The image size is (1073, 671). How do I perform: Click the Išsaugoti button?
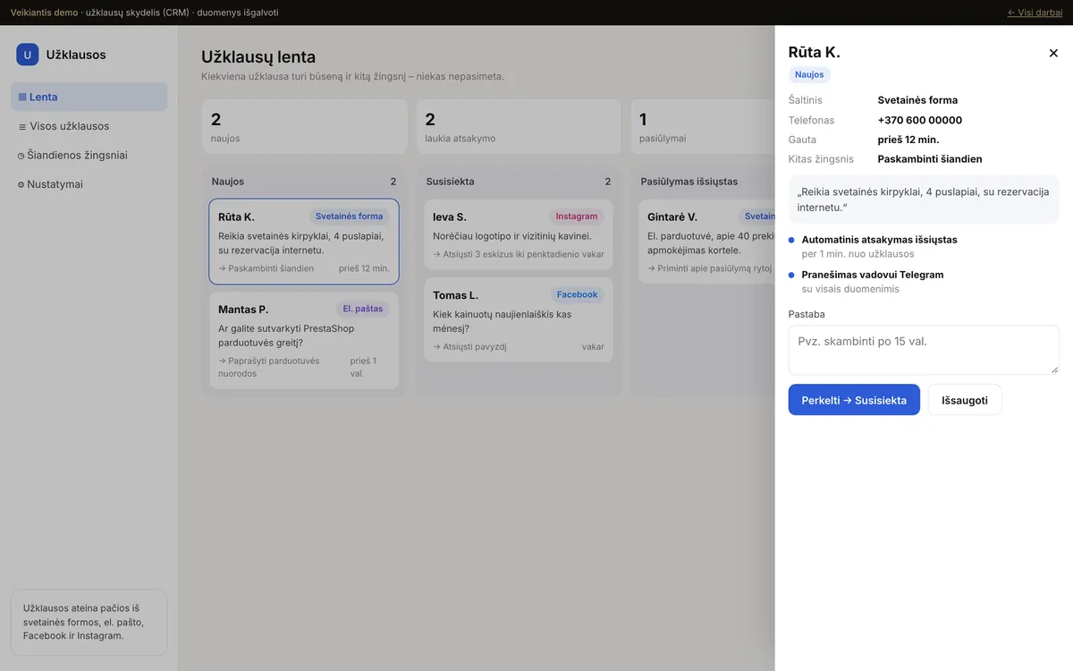tap(965, 400)
